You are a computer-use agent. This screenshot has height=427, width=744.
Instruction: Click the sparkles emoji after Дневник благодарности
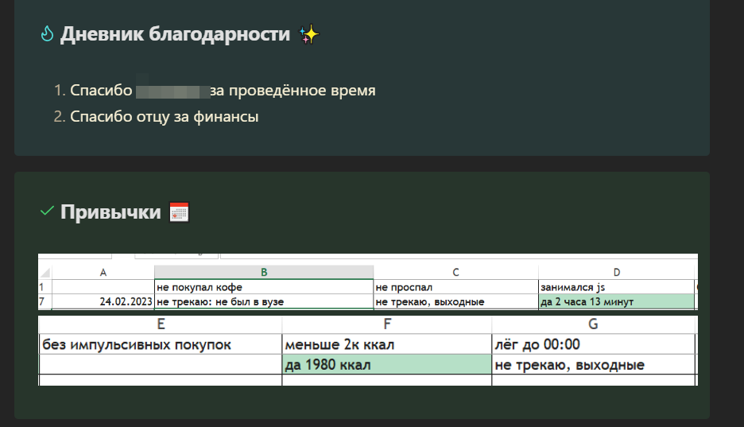(309, 35)
